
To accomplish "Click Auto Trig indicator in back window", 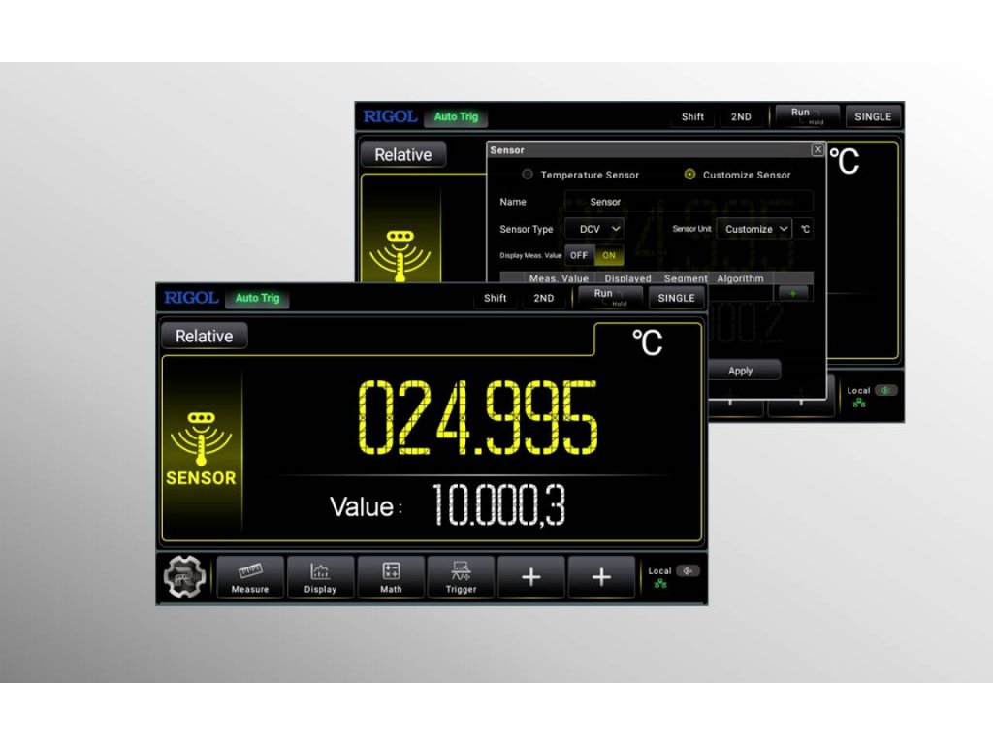I will click(456, 116).
